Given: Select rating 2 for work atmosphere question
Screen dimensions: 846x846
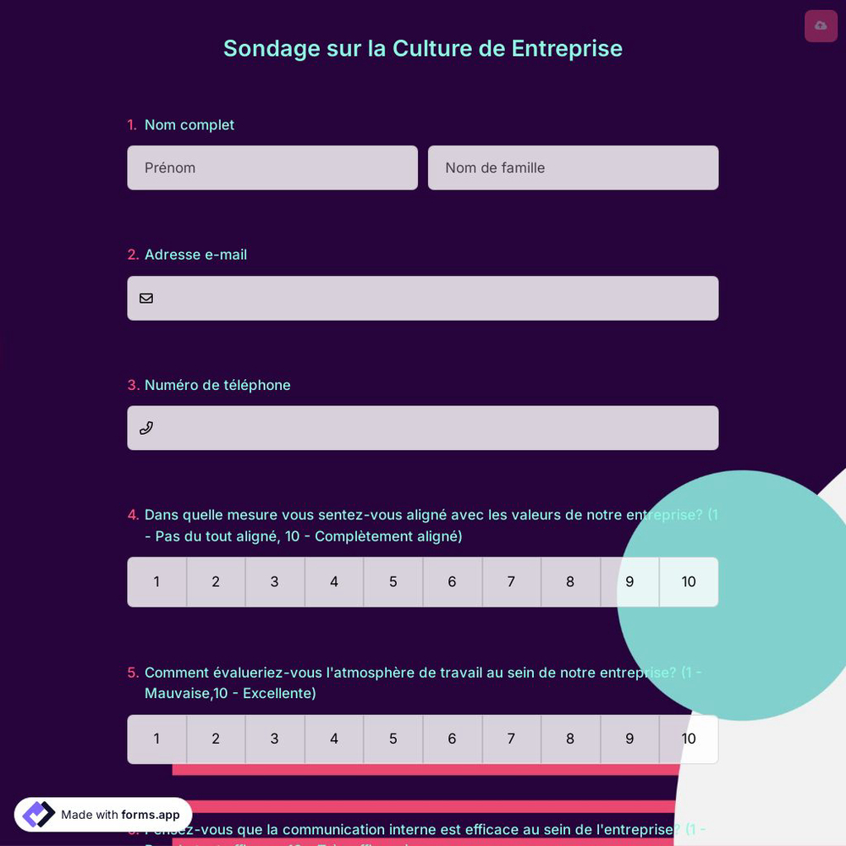Looking at the screenshot, I should coord(216,739).
